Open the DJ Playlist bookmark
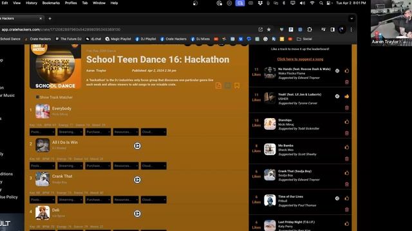 click(145, 39)
